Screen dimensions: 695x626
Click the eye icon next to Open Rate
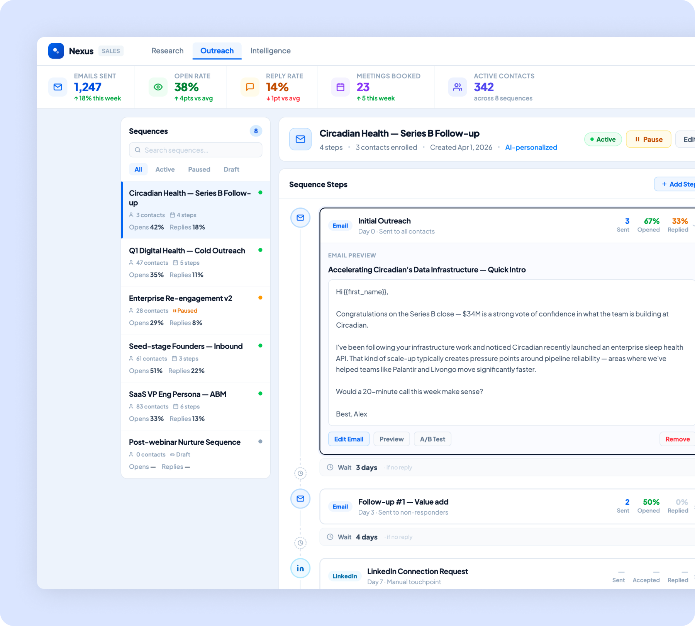point(158,87)
